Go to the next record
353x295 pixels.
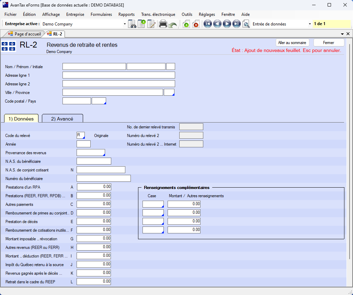coord(227,24)
